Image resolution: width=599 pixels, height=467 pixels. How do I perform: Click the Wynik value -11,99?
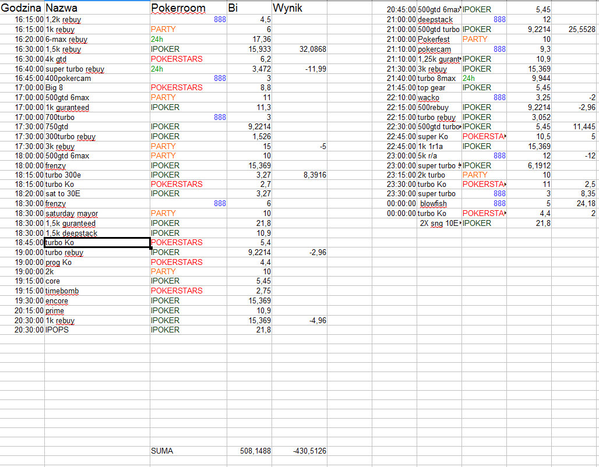[x=299, y=69]
